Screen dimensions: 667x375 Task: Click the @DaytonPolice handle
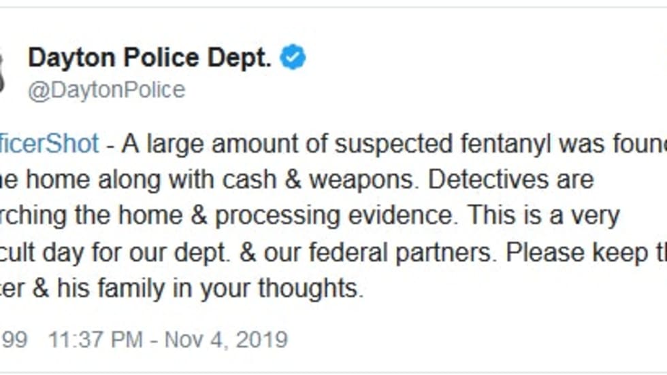click(106, 90)
